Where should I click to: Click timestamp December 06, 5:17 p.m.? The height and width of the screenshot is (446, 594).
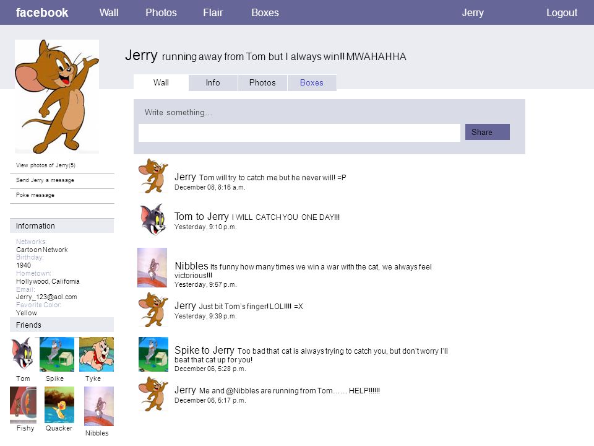210,401
